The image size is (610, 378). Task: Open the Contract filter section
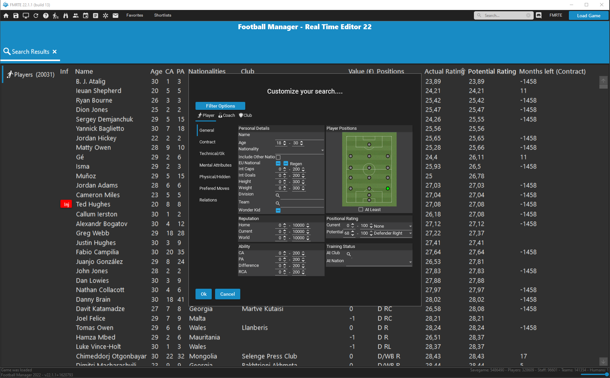coord(207,142)
